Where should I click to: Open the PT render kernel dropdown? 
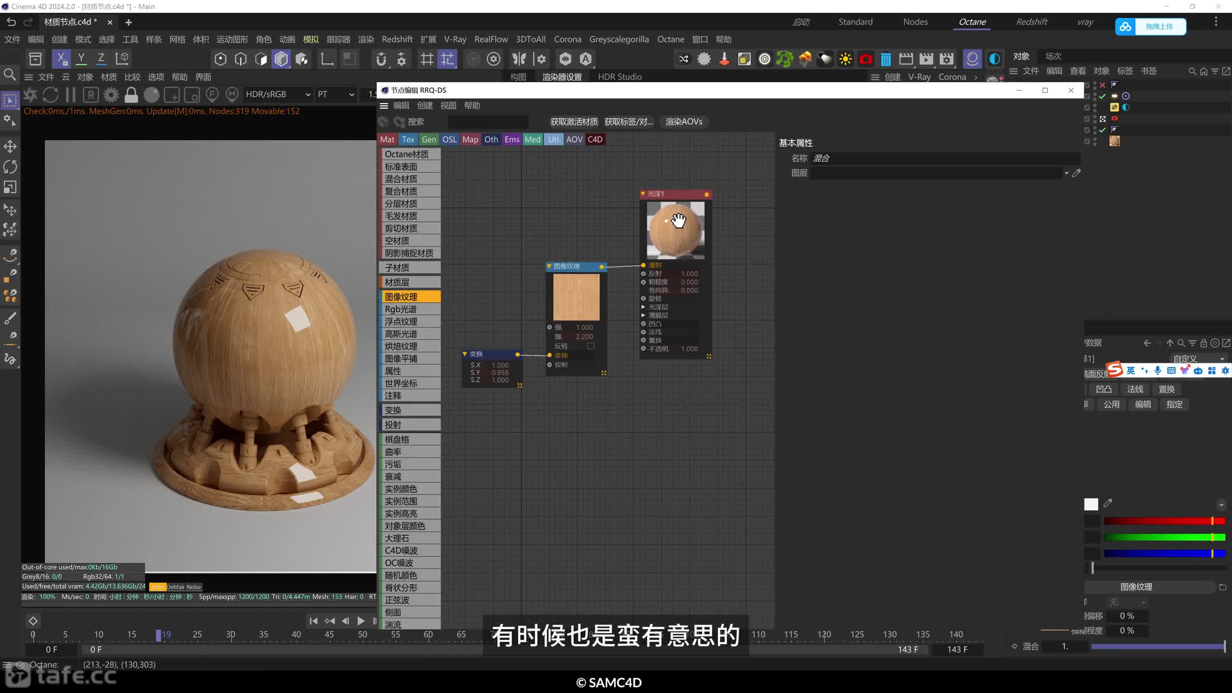click(335, 95)
